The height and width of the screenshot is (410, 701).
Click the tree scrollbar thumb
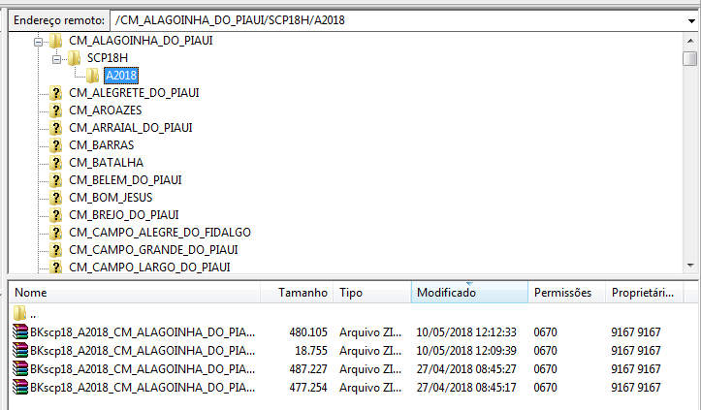690,58
